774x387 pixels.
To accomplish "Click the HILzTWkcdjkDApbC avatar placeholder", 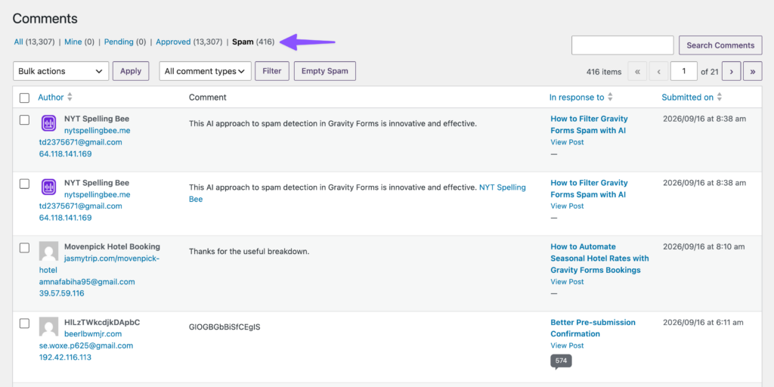I will coord(48,327).
